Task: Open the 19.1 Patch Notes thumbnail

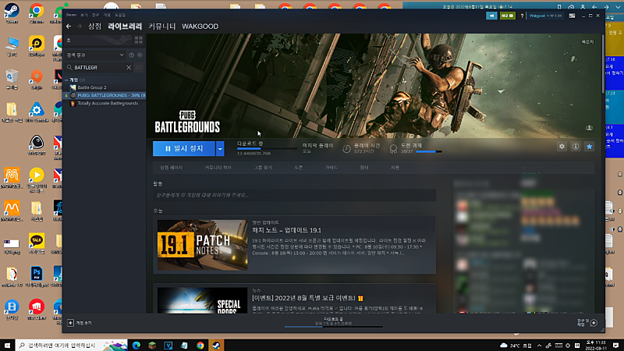Action: pyautogui.click(x=202, y=244)
